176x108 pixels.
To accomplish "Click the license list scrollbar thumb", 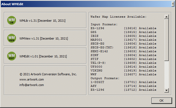I will (x=166, y=40).
